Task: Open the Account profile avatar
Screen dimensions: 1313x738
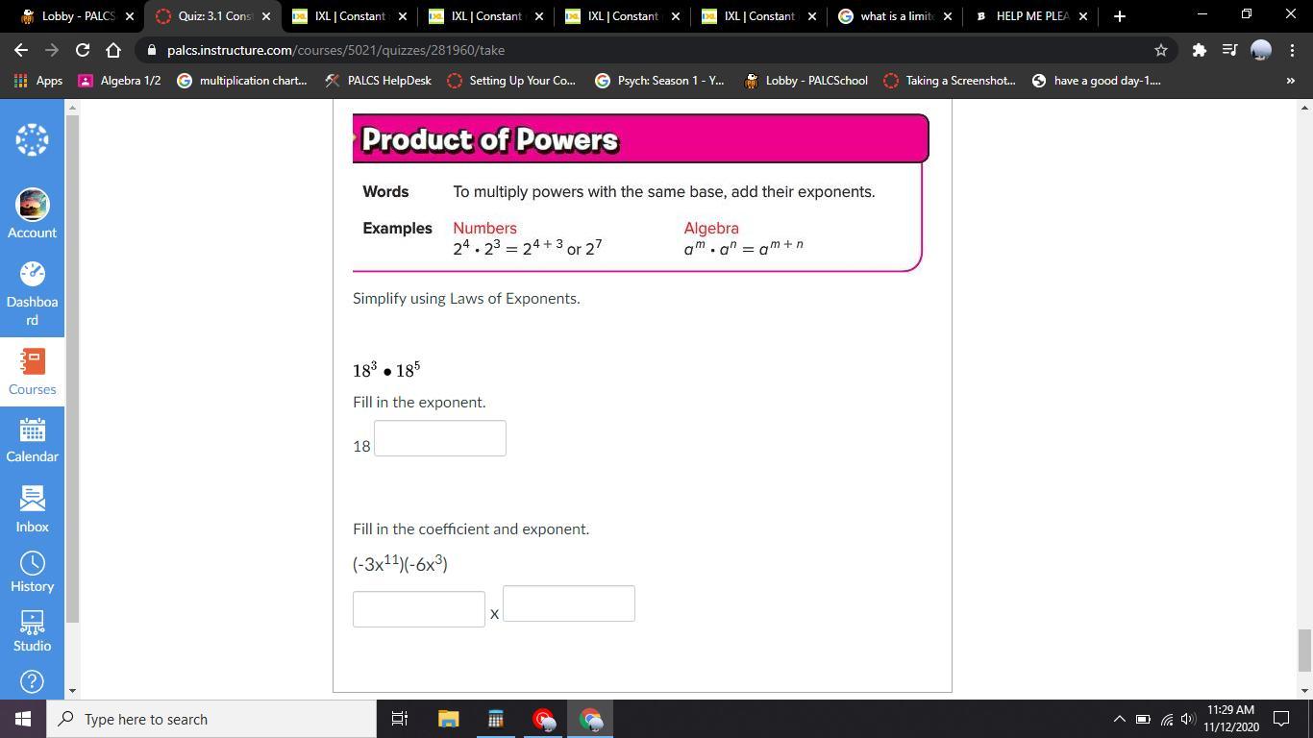Action: (32, 213)
